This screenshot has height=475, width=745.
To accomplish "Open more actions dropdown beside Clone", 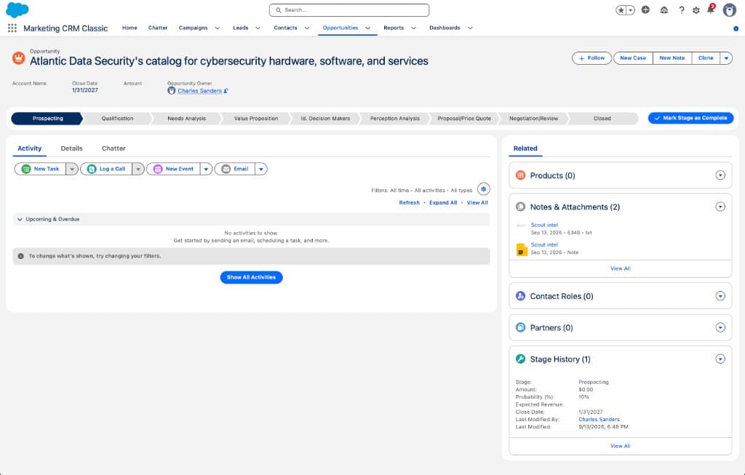I will [x=726, y=58].
